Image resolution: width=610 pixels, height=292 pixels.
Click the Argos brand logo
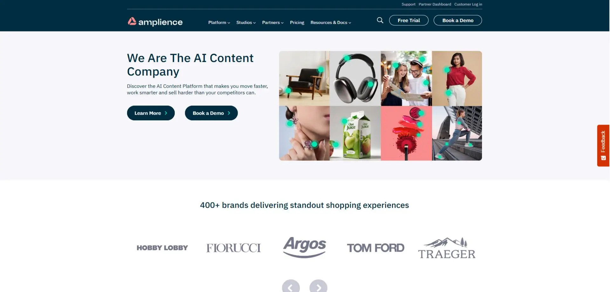click(304, 247)
